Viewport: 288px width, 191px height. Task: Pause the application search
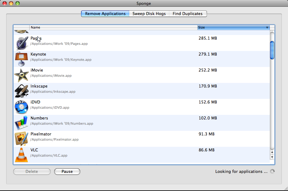(x=67, y=171)
